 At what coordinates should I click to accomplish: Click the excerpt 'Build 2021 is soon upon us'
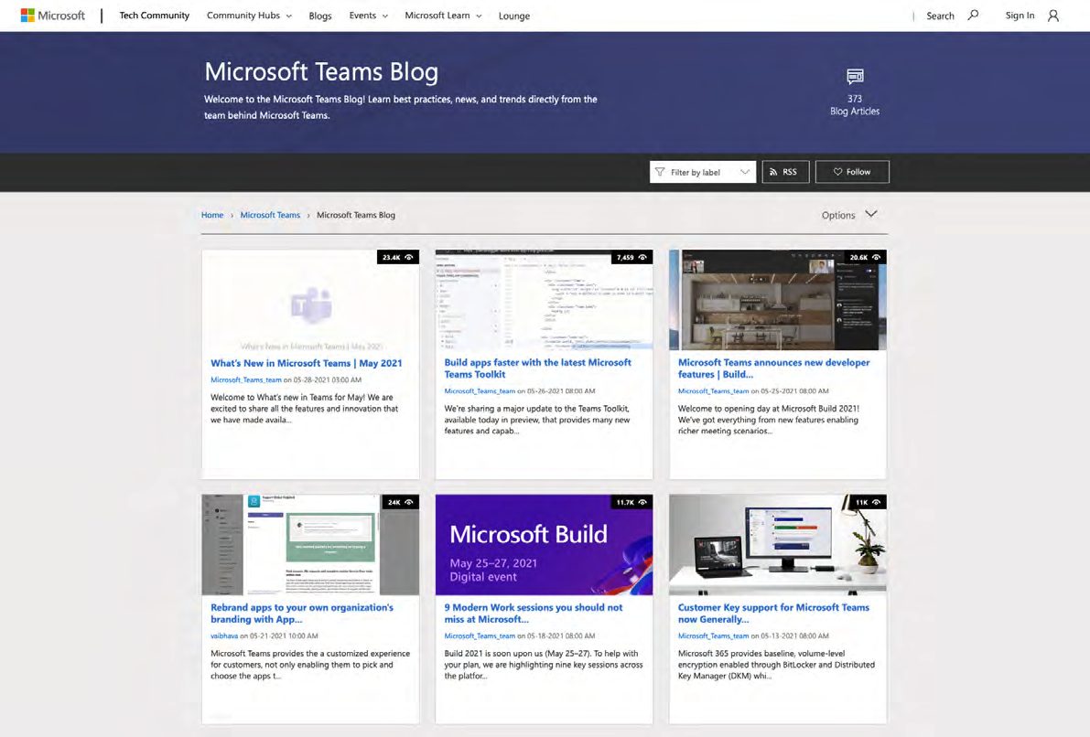(x=544, y=664)
